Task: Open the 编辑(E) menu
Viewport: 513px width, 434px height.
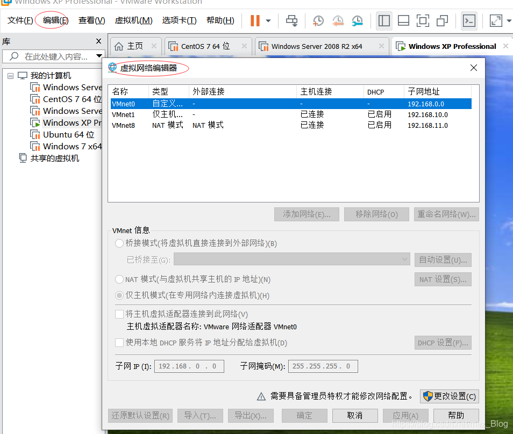Action: click(55, 20)
